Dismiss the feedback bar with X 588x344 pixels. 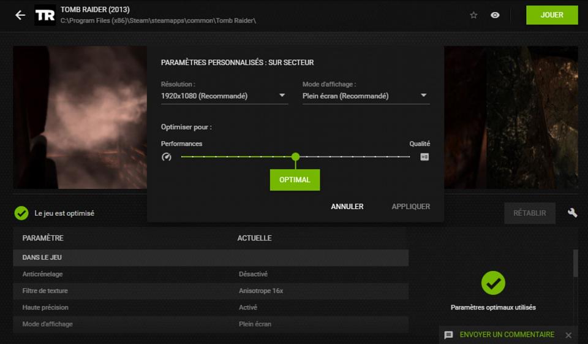(568, 335)
